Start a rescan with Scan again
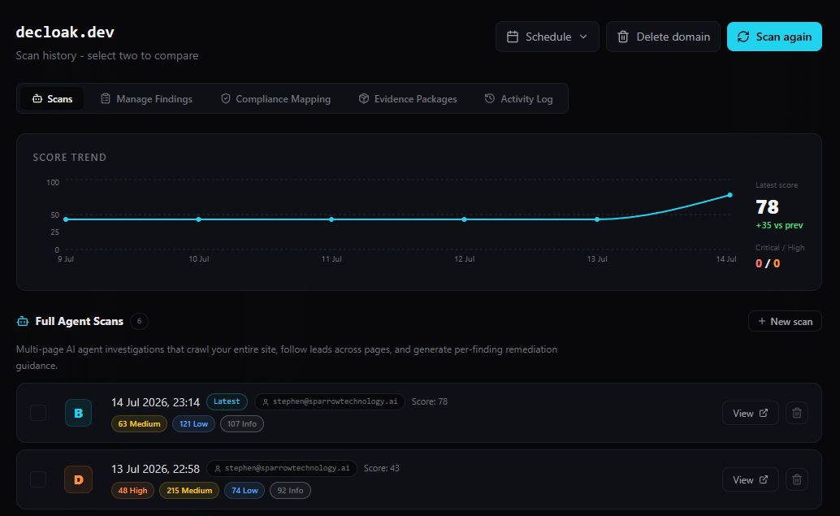Viewport: 840px width, 516px height. 774,37
